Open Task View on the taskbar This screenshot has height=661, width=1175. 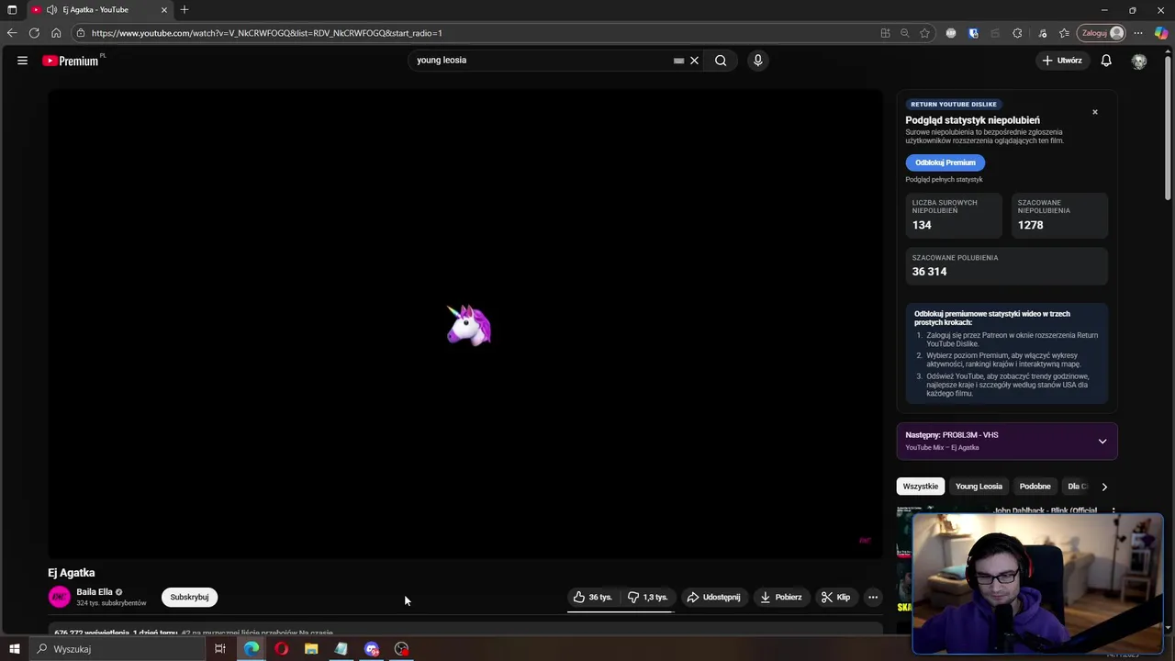(x=220, y=649)
